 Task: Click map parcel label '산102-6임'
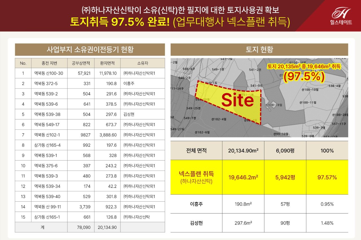202,132
